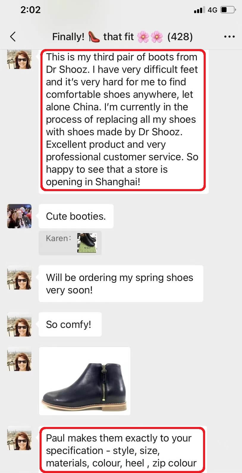Tap the "Paul makes them exactly" message
This screenshot has height=473, width=242.
point(122,450)
